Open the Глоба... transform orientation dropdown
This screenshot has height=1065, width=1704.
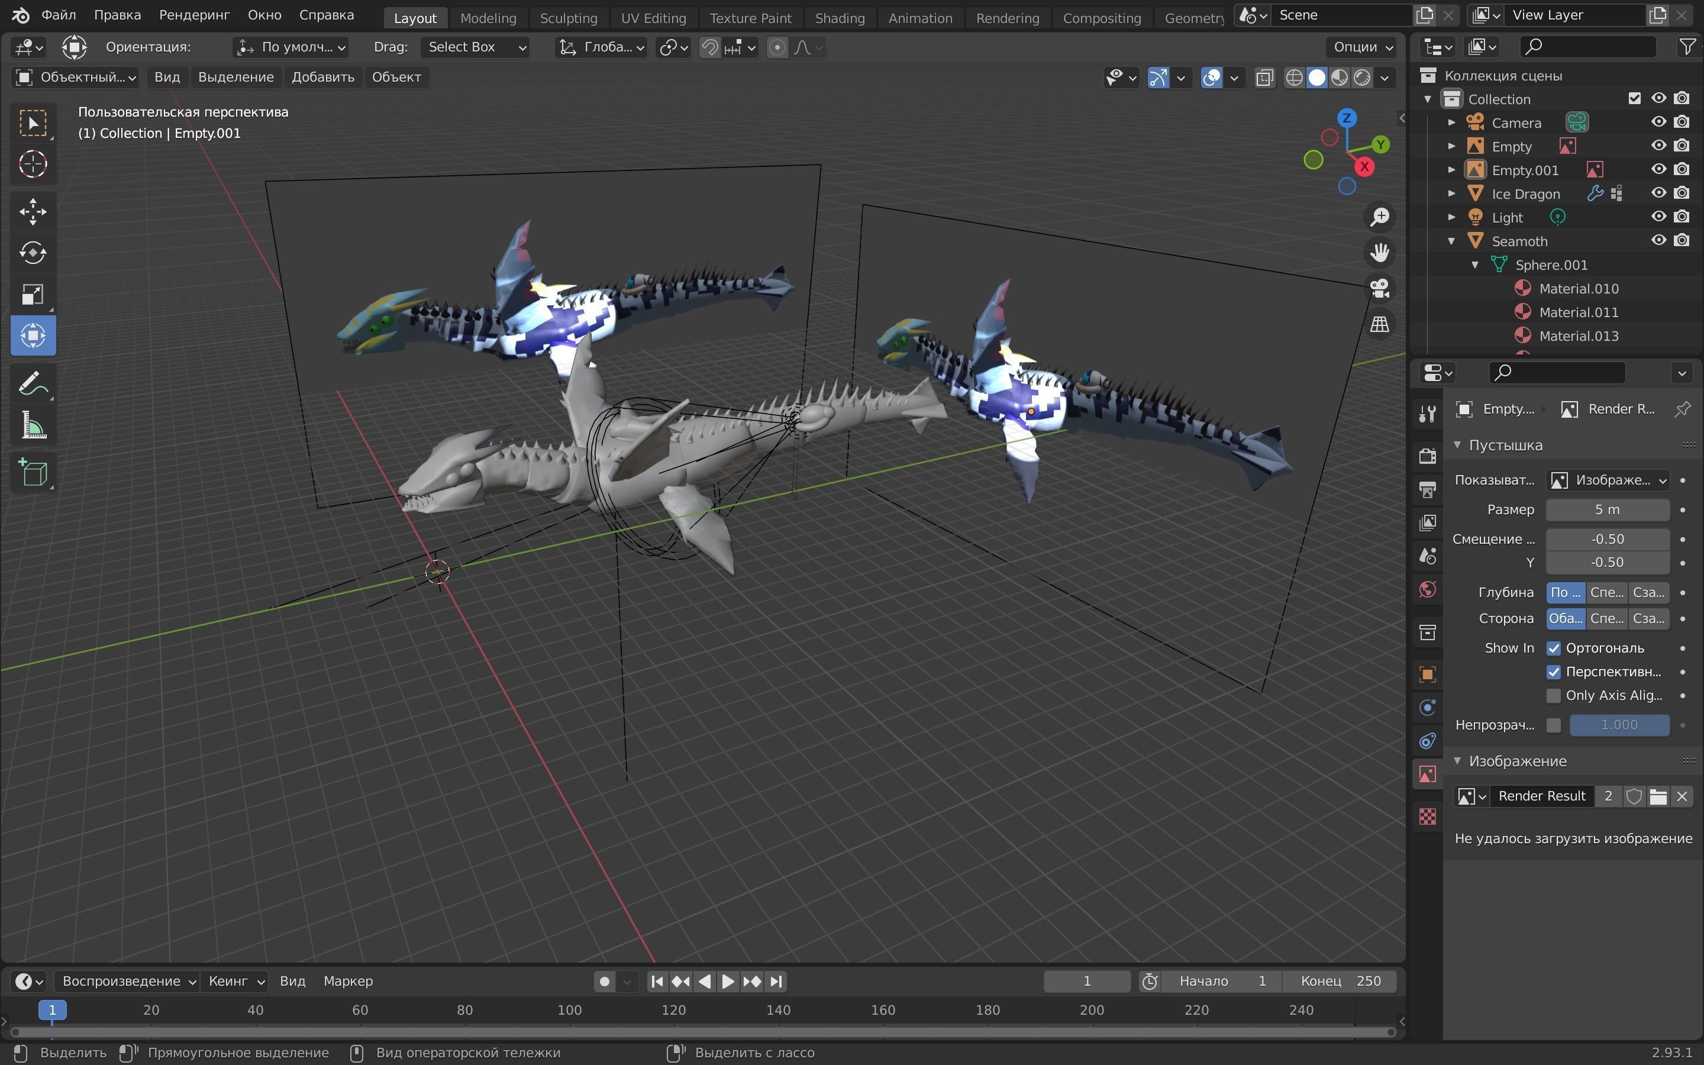pyautogui.click(x=601, y=47)
